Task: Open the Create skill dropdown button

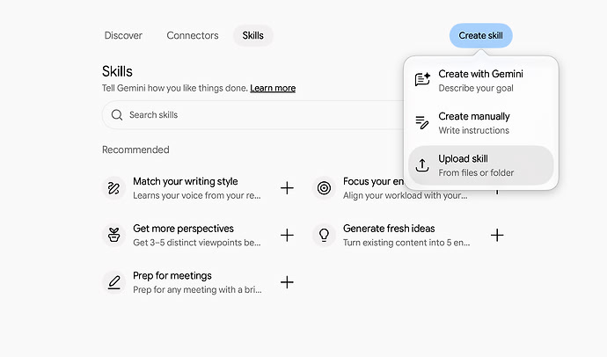Action: click(x=481, y=35)
